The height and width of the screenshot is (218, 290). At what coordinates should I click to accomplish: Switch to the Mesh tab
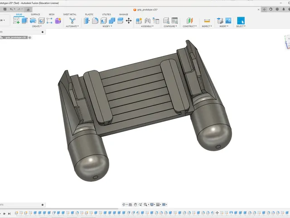click(52, 15)
